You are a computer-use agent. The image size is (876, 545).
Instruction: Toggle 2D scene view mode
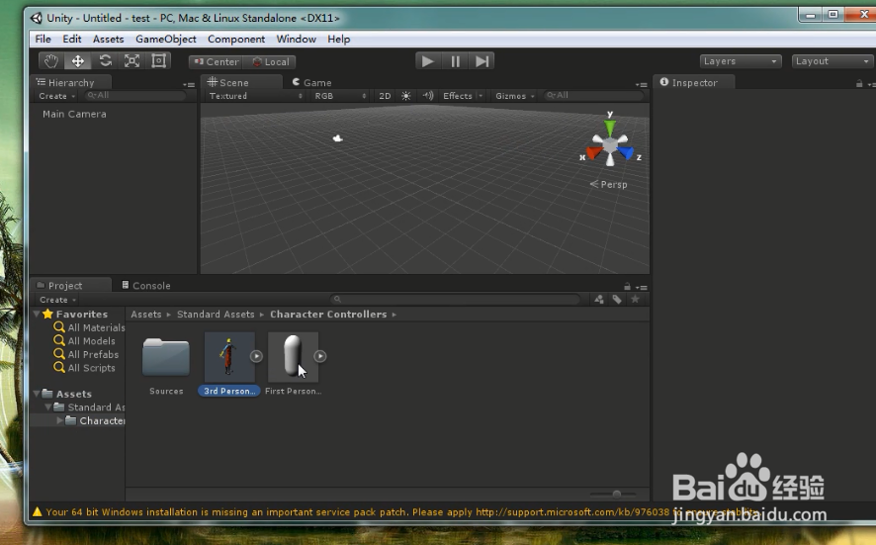point(385,96)
